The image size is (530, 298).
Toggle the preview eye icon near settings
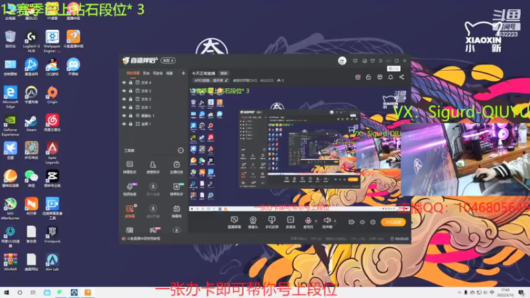362,222
